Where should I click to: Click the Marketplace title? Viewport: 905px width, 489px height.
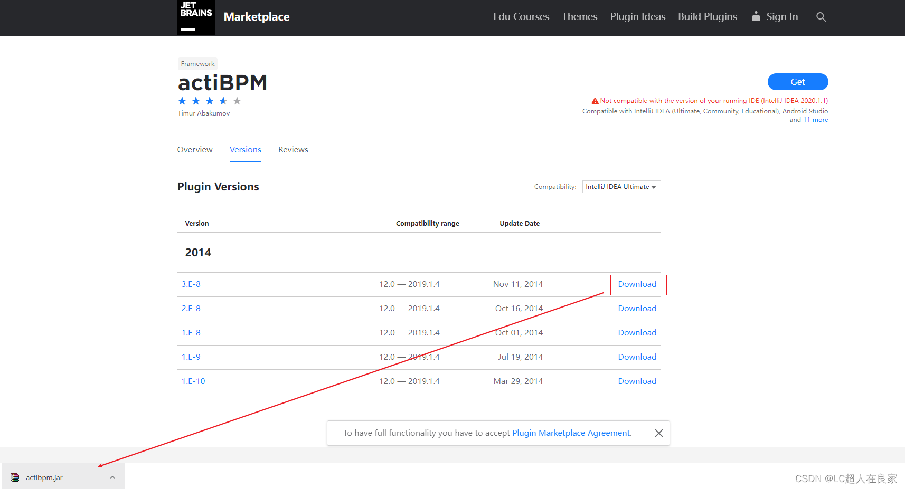click(257, 17)
